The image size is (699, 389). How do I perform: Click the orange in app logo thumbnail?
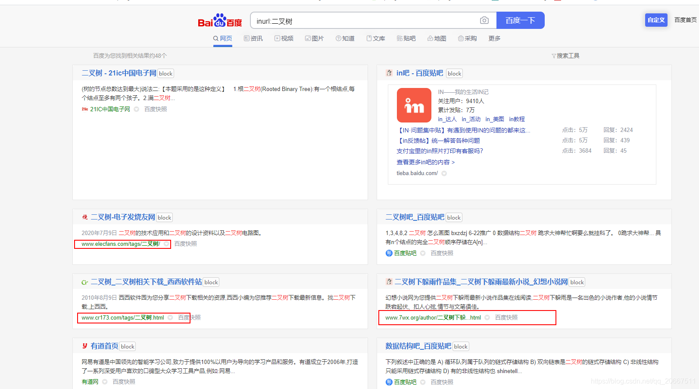pyautogui.click(x=414, y=105)
